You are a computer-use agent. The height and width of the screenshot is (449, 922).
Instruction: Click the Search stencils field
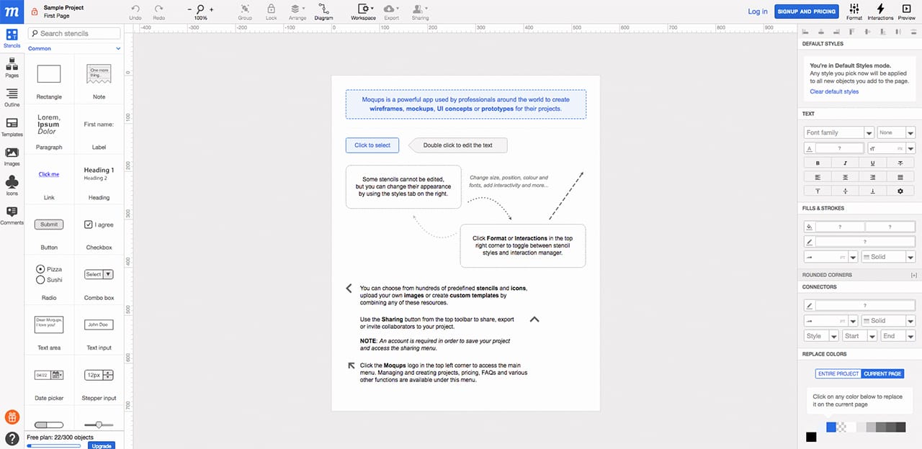tap(74, 33)
